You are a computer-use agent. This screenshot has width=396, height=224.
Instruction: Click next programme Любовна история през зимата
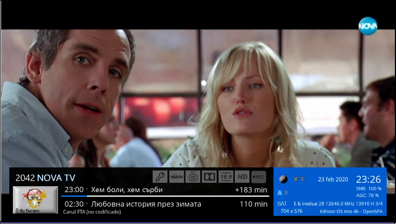click(x=146, y=204)
